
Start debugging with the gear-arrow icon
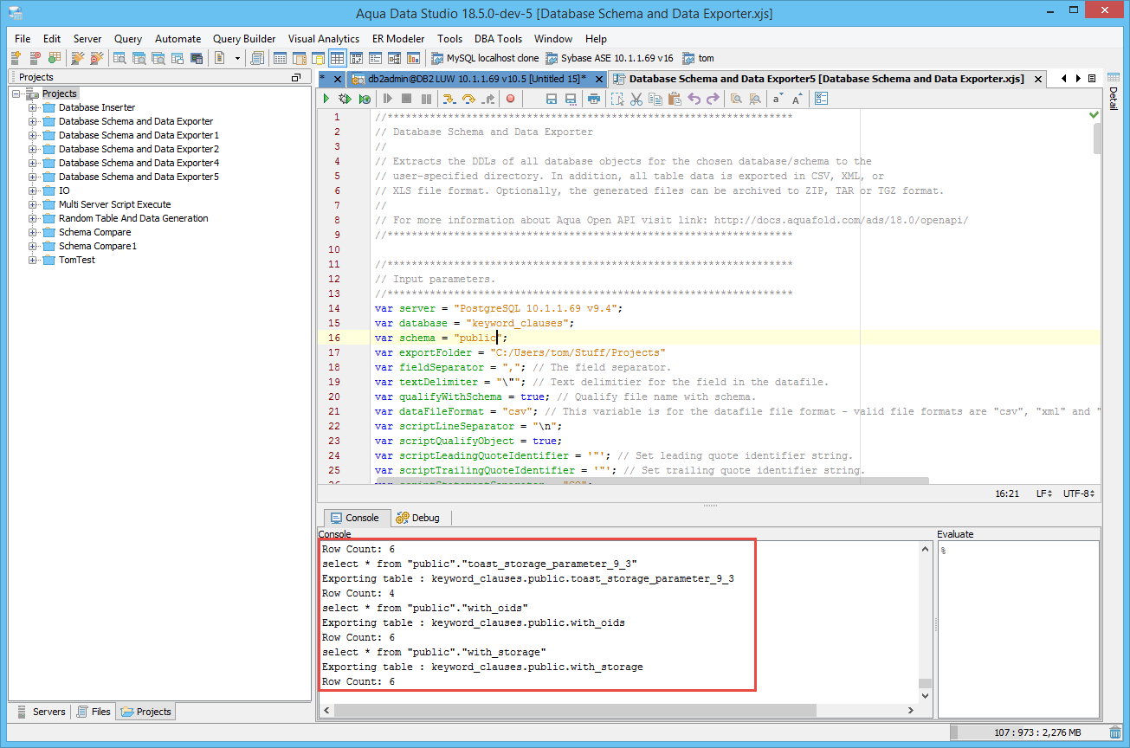coord(344,100)
